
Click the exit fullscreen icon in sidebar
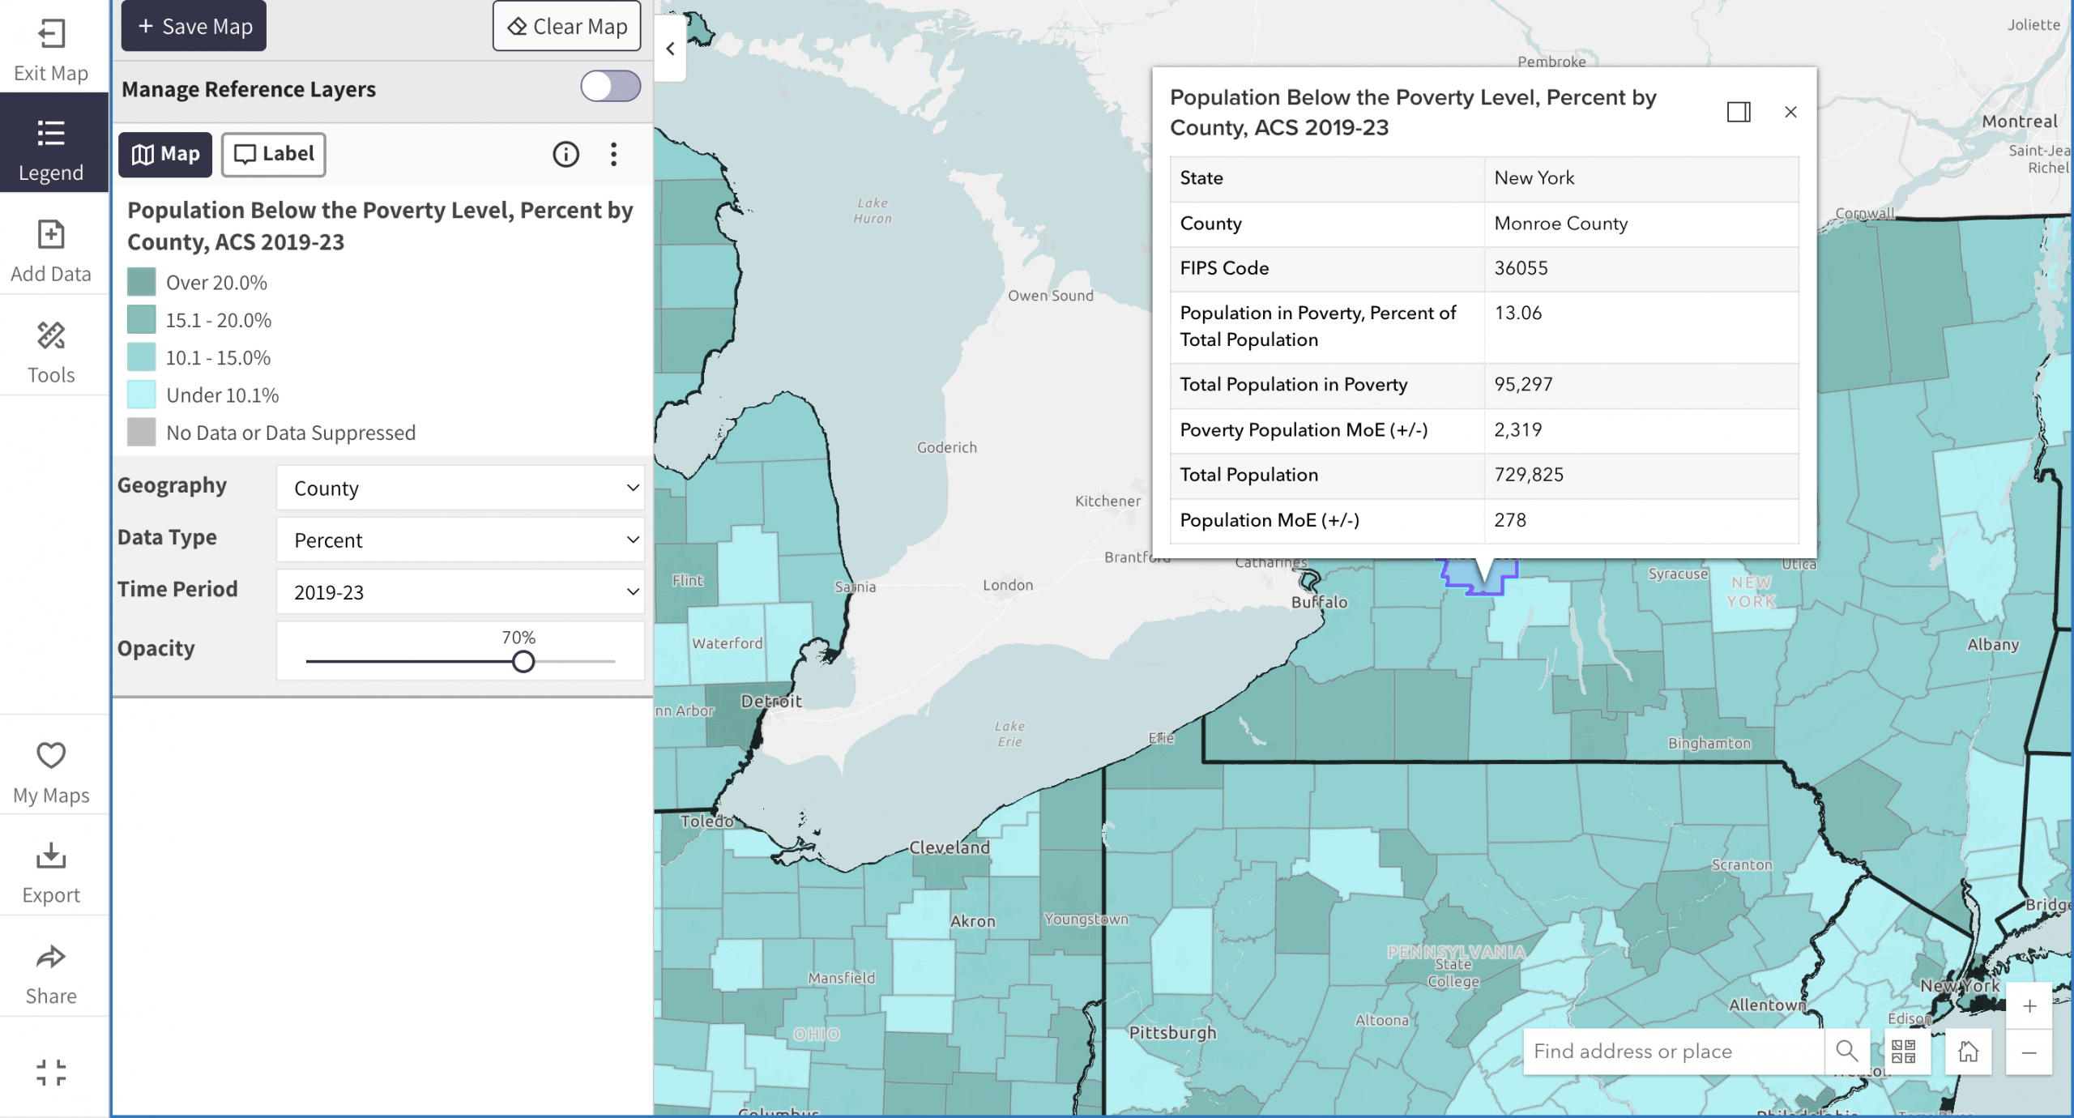click(51, 1072)
